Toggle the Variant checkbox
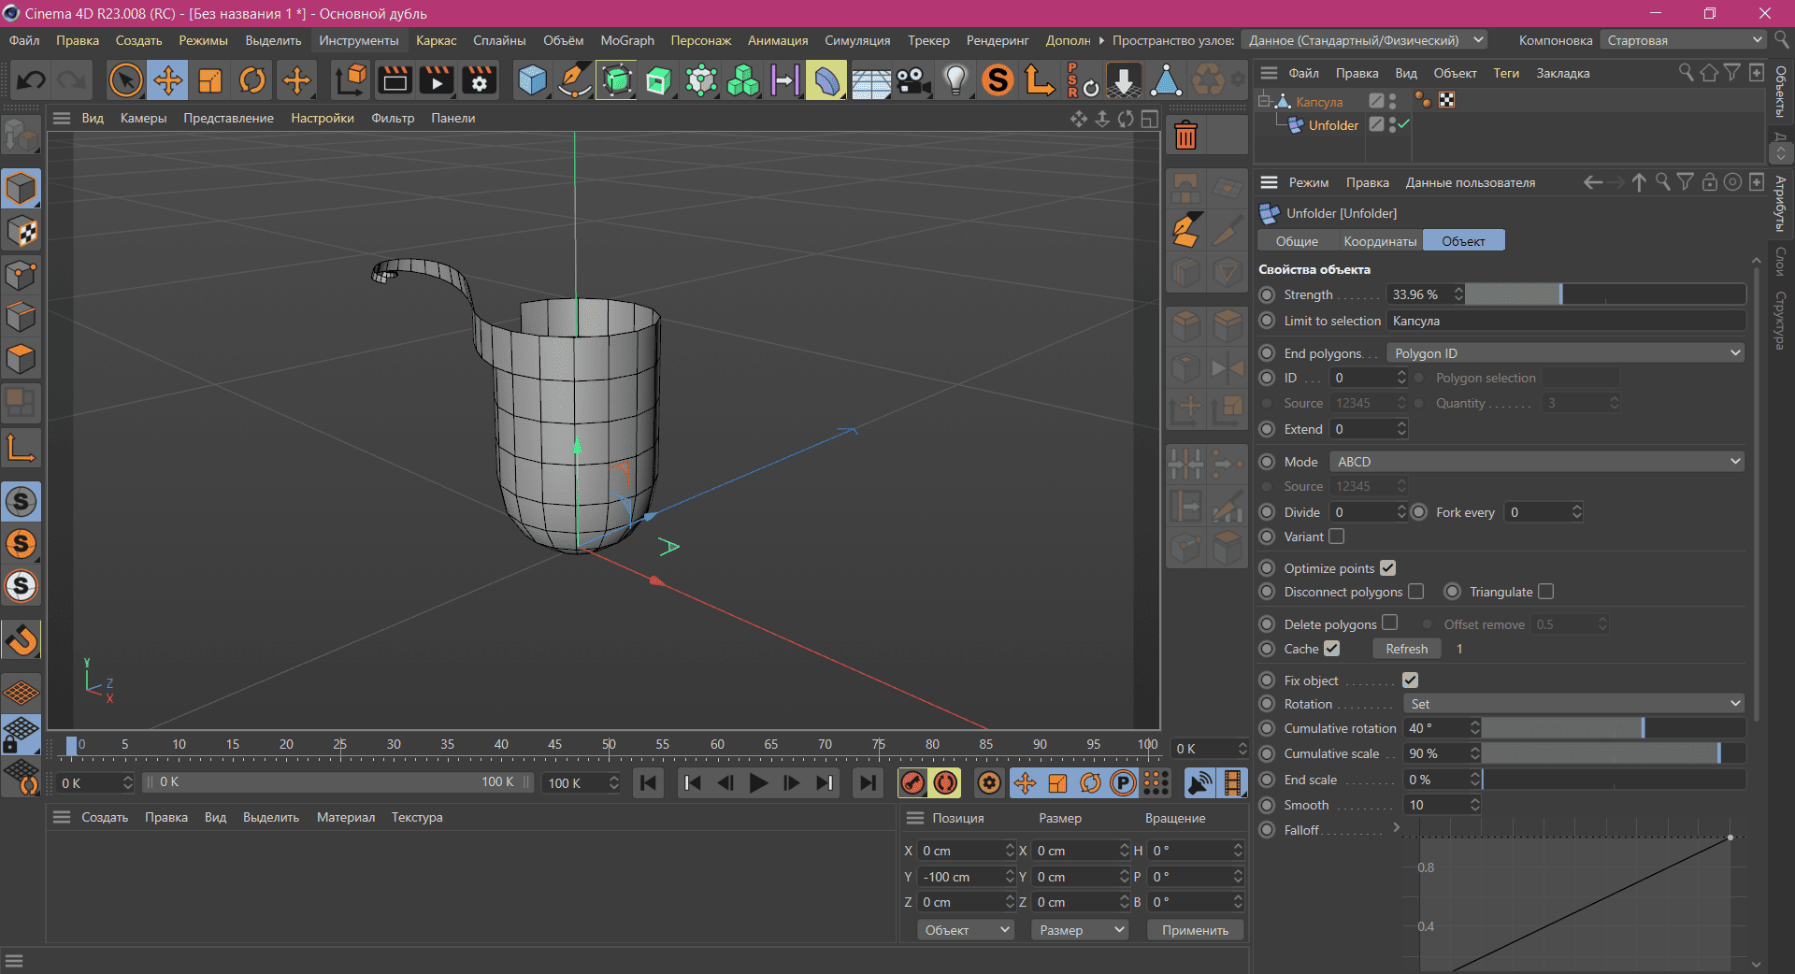This screenshot has width=1795, height=974. (1337, 537)
